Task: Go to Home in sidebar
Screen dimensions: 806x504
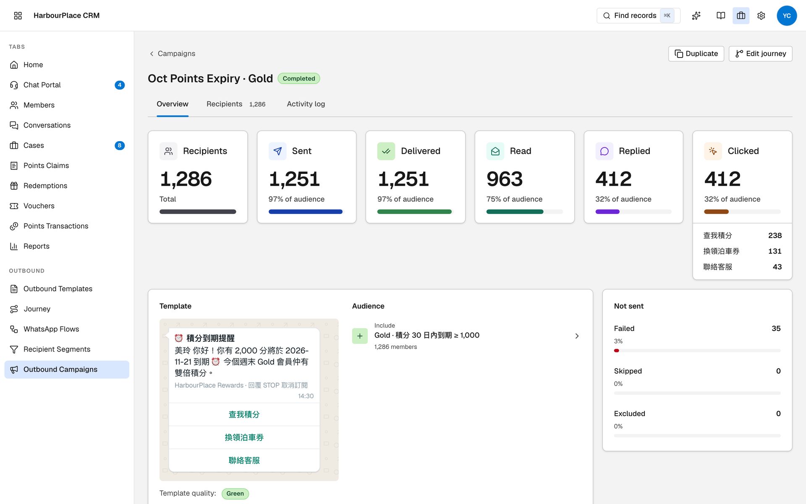Action: (x=67, y=65)
